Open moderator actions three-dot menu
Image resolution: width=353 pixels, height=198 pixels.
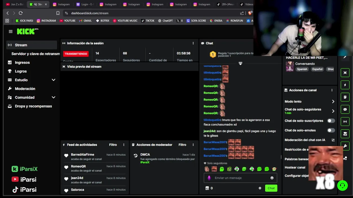(x=193, y=145)
